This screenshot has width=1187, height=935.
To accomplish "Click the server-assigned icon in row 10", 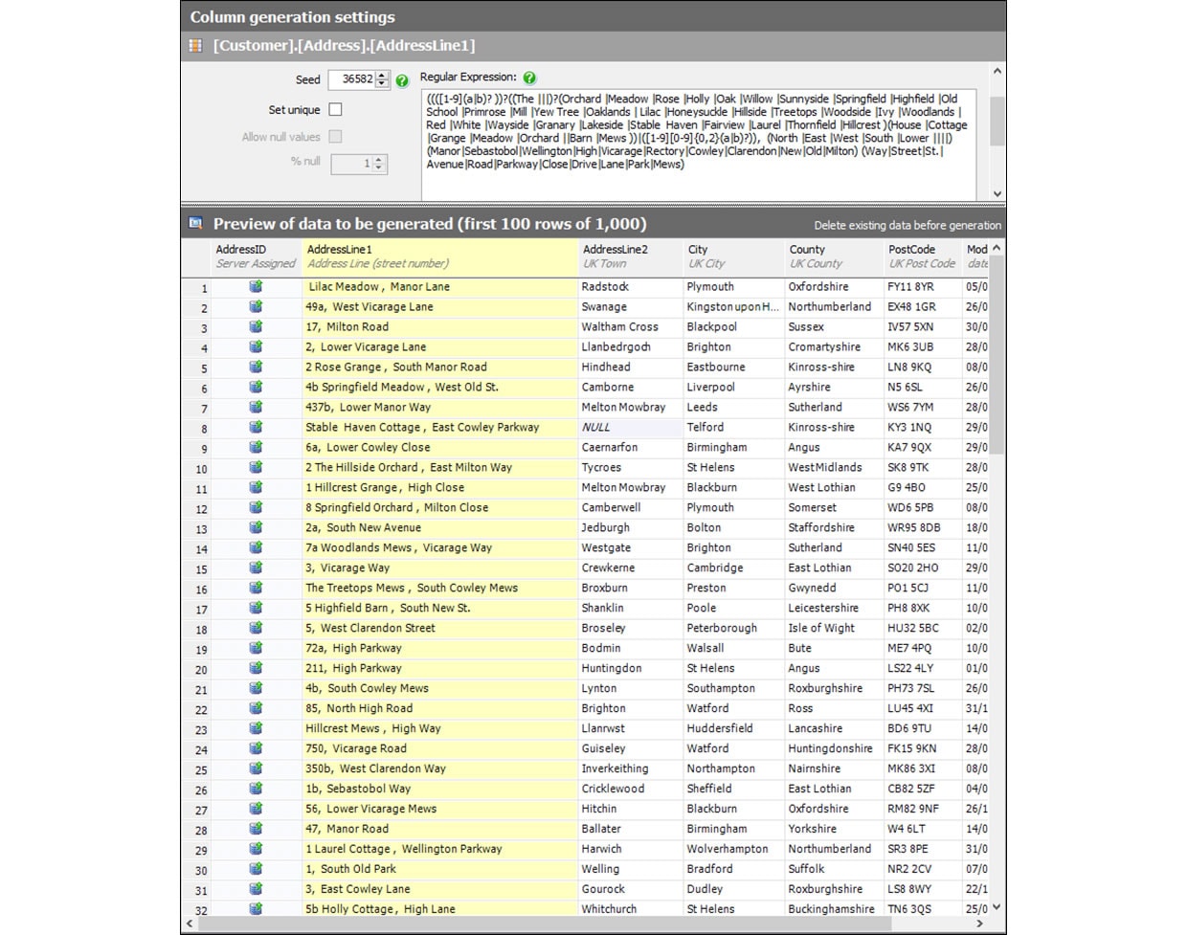I will point(256,467).
